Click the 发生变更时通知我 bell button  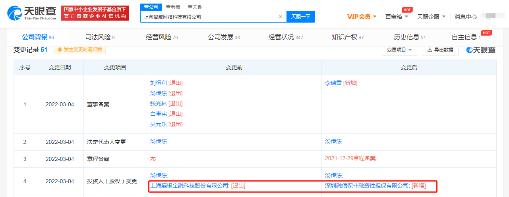[x=80, y=50]
